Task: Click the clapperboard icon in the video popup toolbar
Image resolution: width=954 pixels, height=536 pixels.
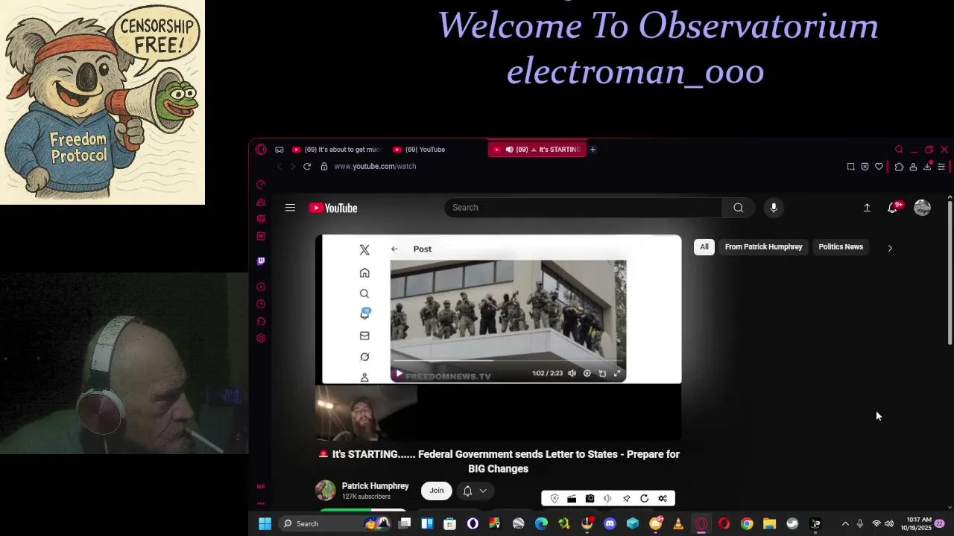Action: [572, 499]
